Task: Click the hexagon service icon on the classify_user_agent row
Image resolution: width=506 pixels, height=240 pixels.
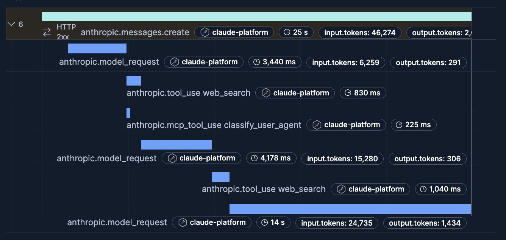Action: 317,125
